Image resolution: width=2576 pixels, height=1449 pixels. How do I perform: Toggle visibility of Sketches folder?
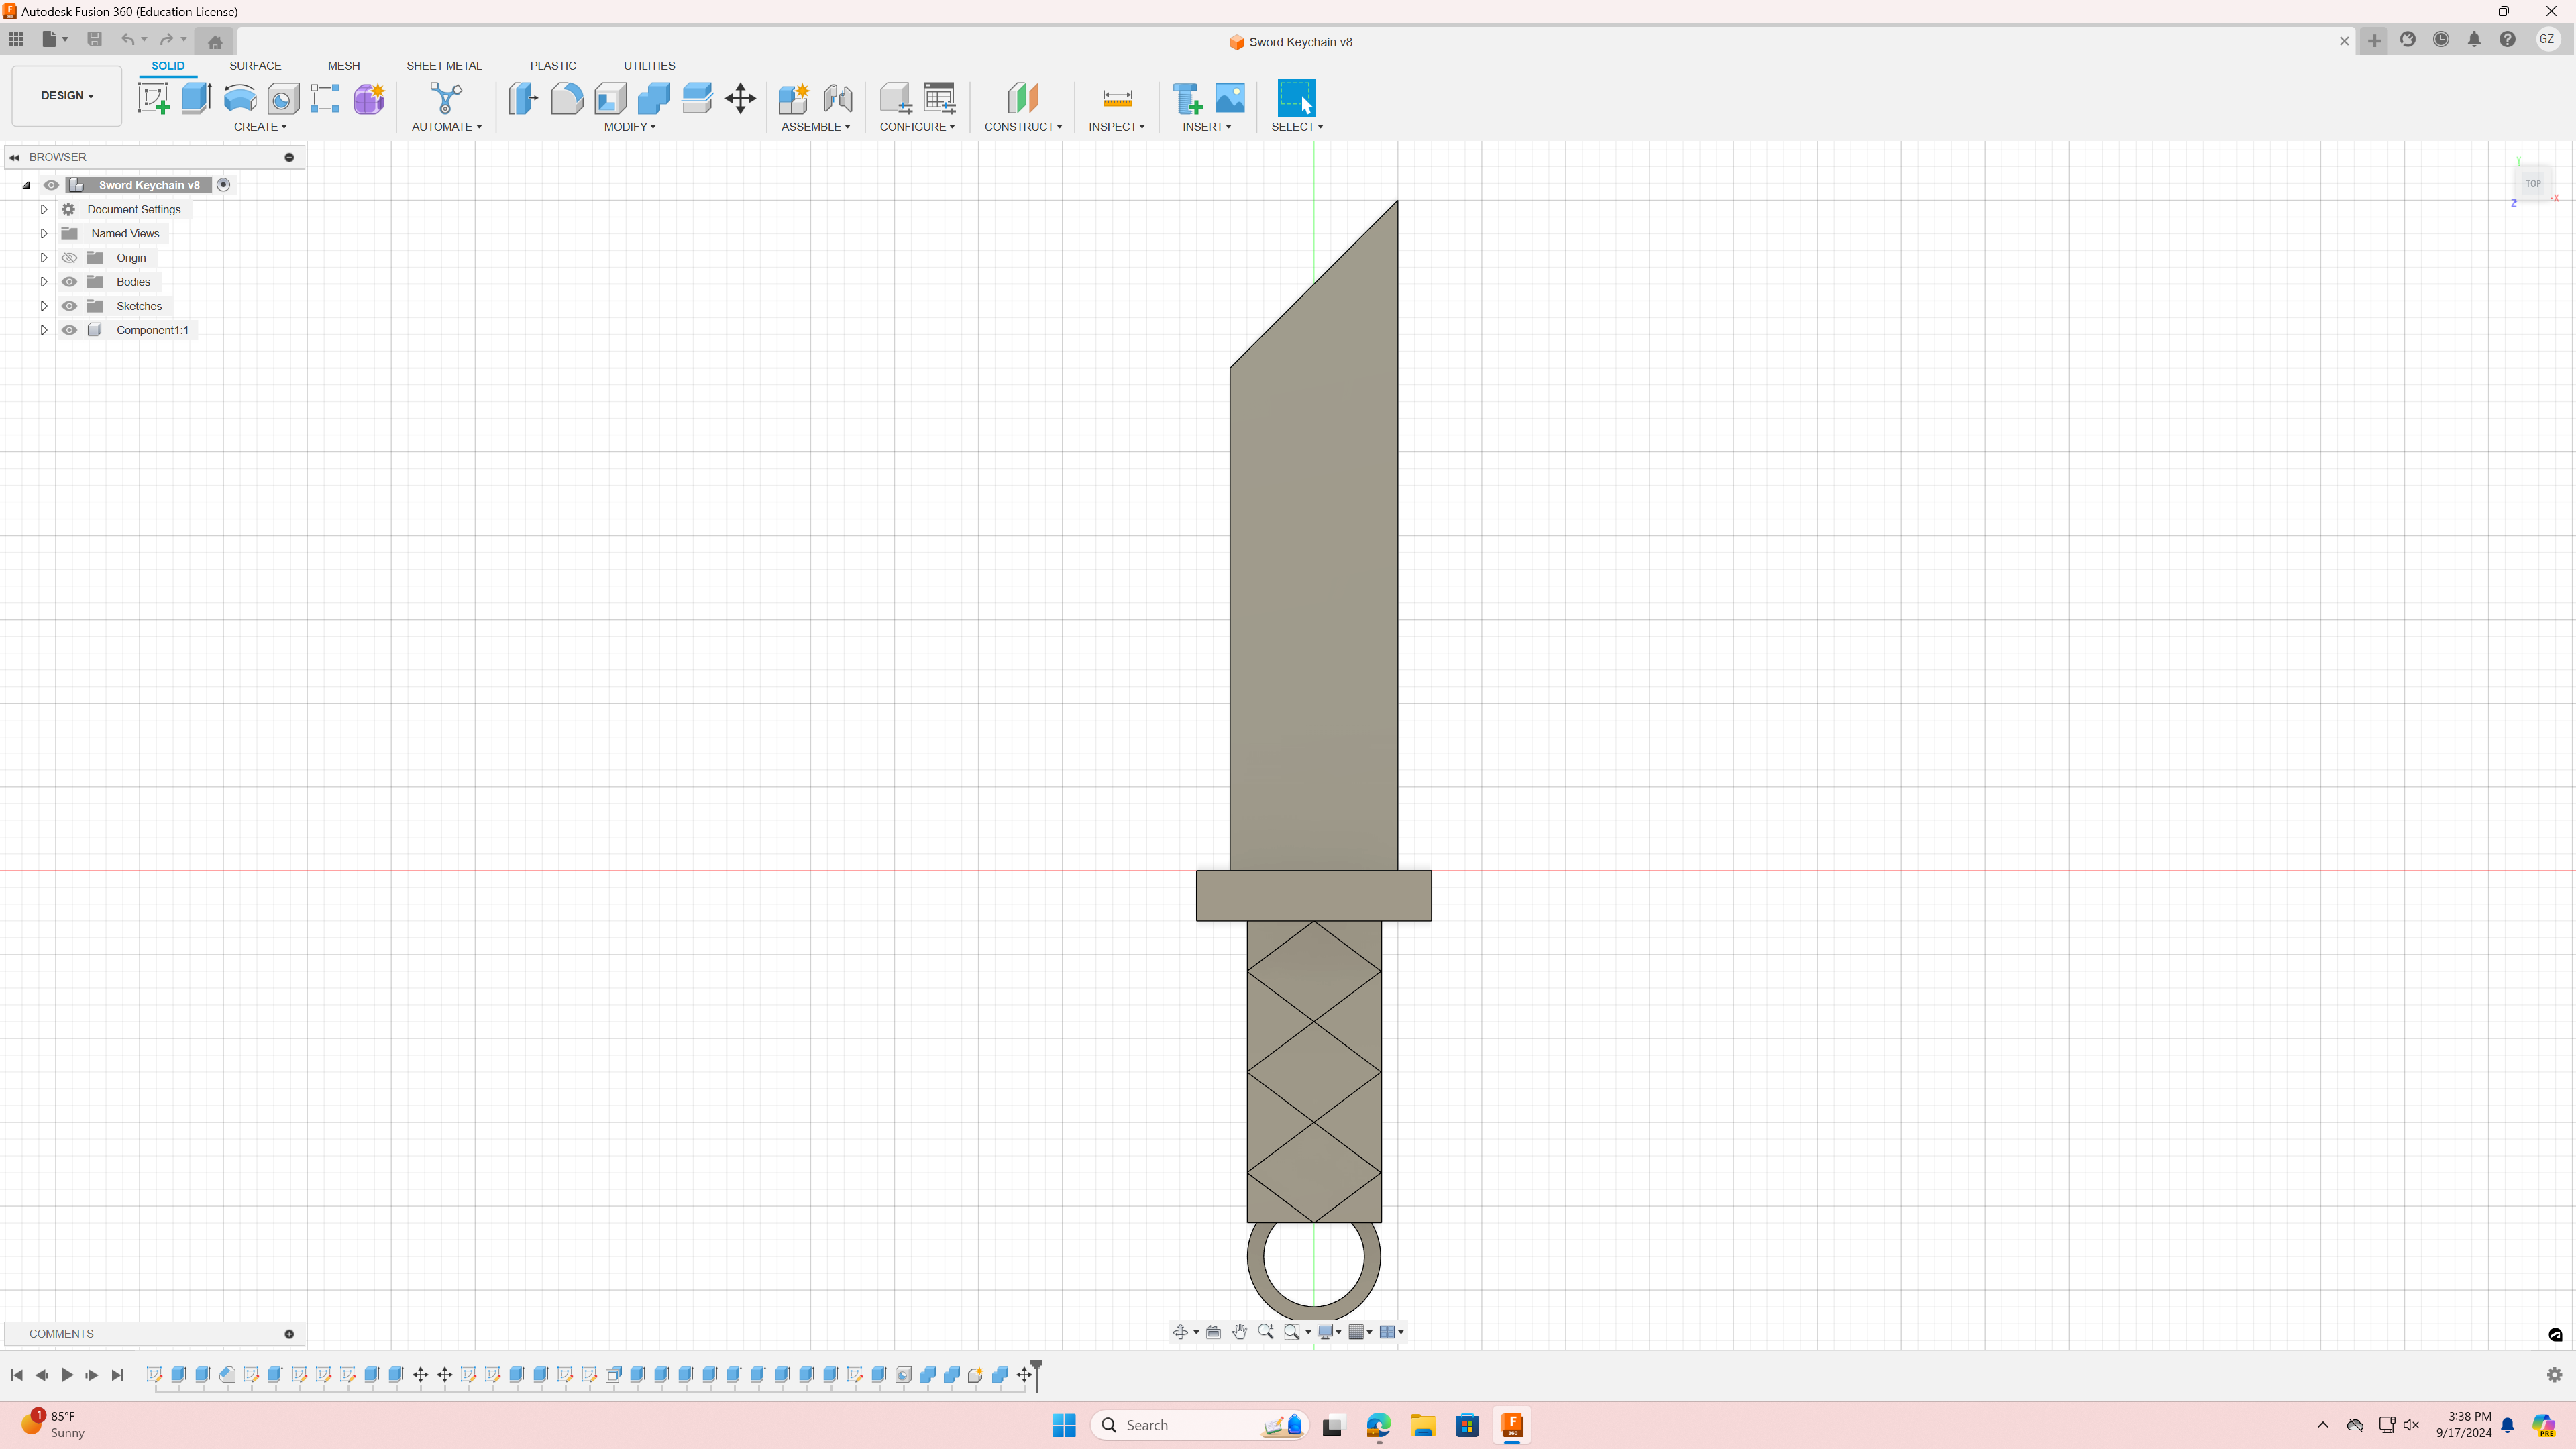(69, 306)
